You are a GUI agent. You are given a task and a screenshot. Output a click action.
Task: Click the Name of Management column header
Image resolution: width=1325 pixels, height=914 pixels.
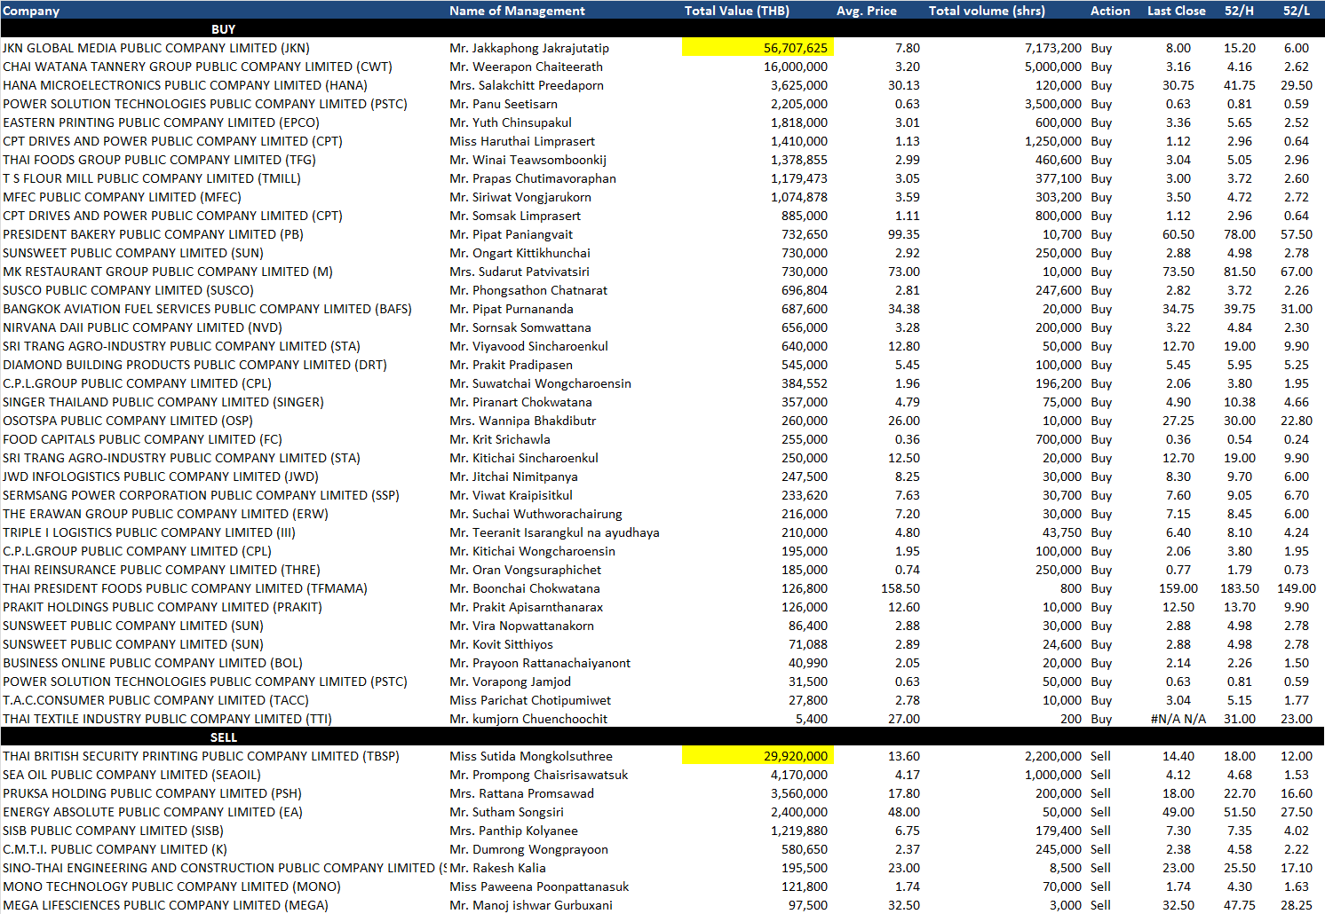(x=517, y=11)
